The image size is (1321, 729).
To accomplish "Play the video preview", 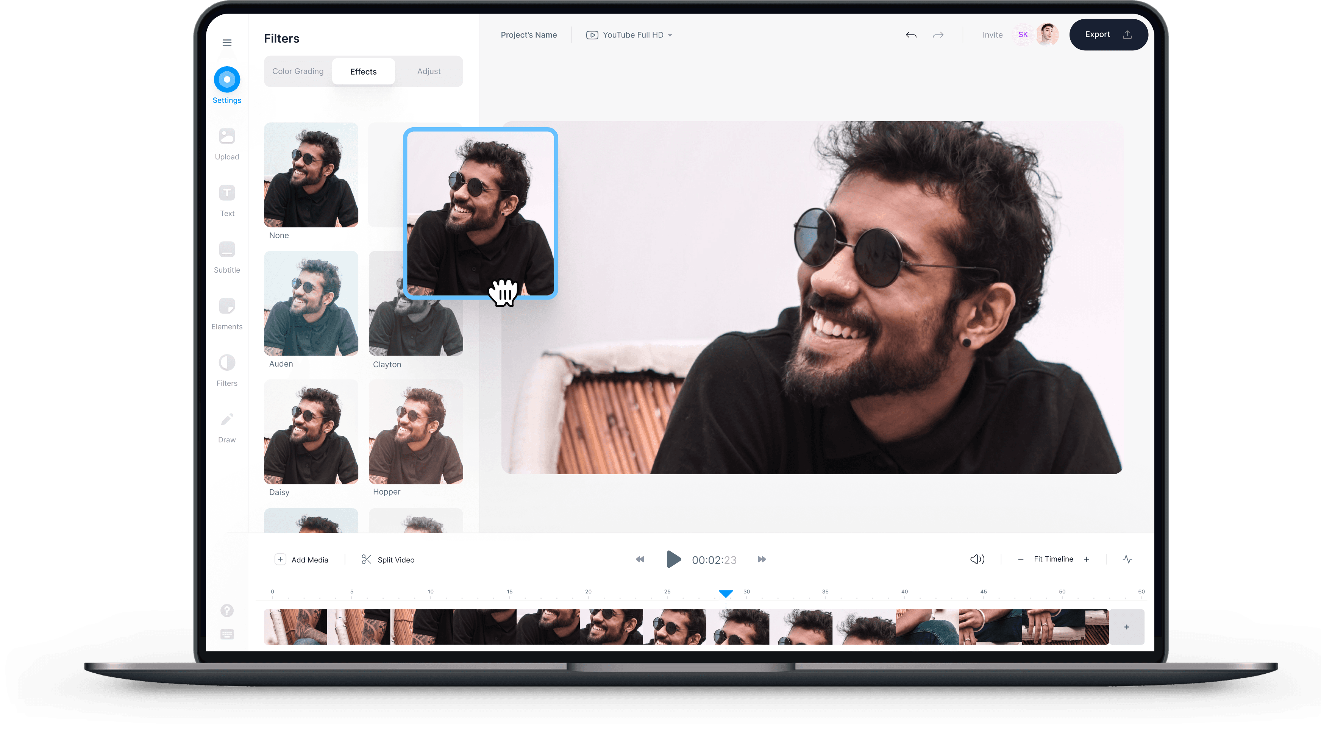I will 673,559.
